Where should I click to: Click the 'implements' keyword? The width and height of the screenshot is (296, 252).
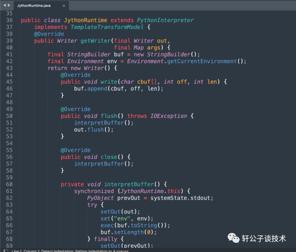point(51,27)
